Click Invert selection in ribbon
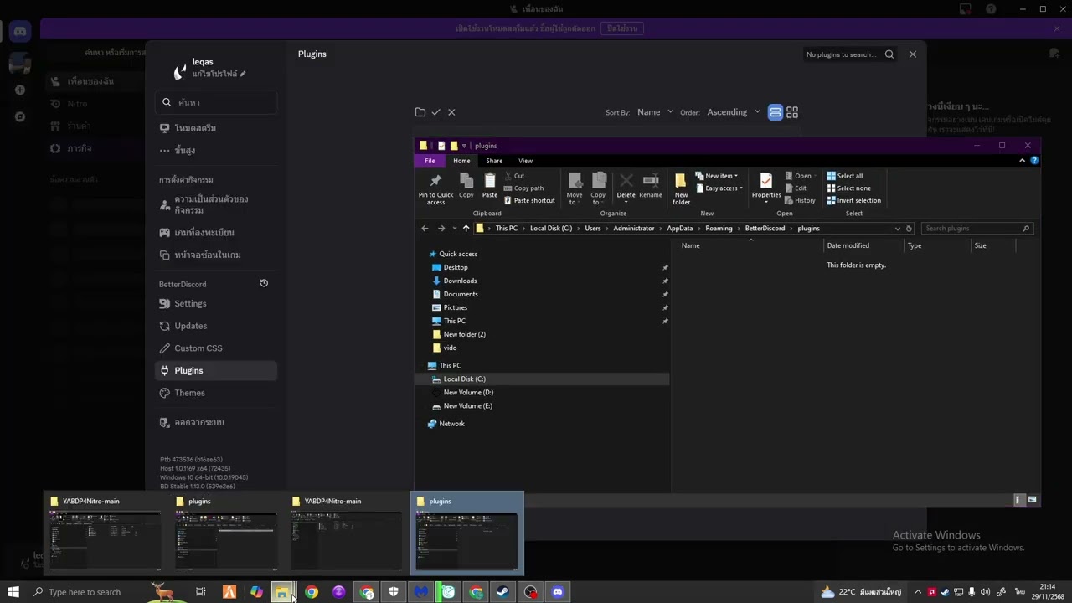The height and width of the screenshot is (603, 1072). (853, 201)
